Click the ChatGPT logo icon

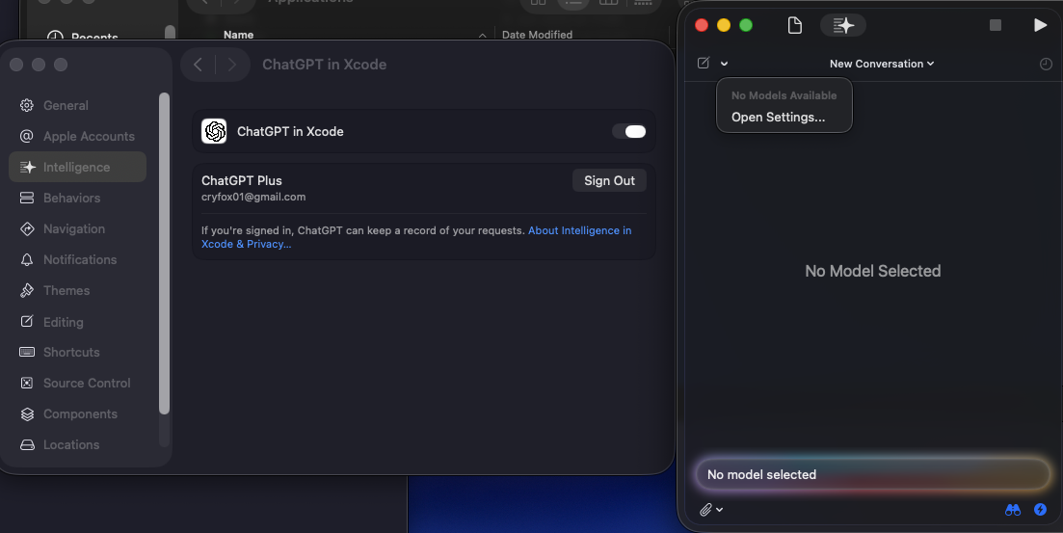[x=214, y=131]
